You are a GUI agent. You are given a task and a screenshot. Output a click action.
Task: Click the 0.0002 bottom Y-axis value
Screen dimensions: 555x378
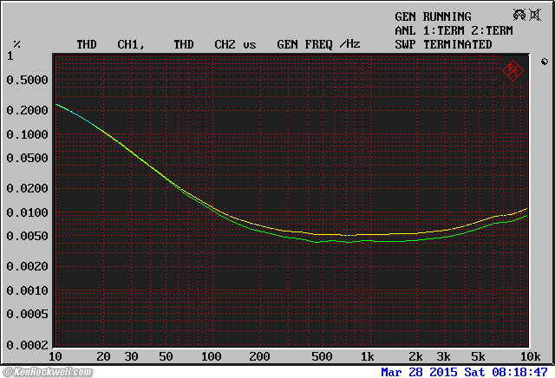(x=29, y=345)
